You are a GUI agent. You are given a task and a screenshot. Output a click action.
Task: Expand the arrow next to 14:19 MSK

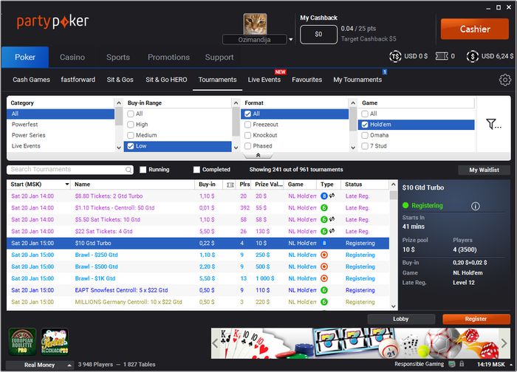coord(511,365)
